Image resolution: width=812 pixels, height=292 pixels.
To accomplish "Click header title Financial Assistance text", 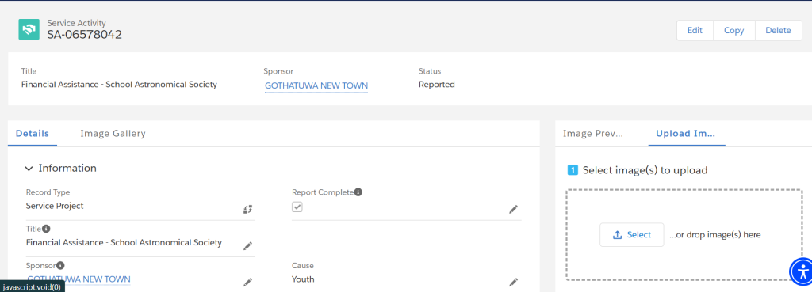I will point(119,84).
